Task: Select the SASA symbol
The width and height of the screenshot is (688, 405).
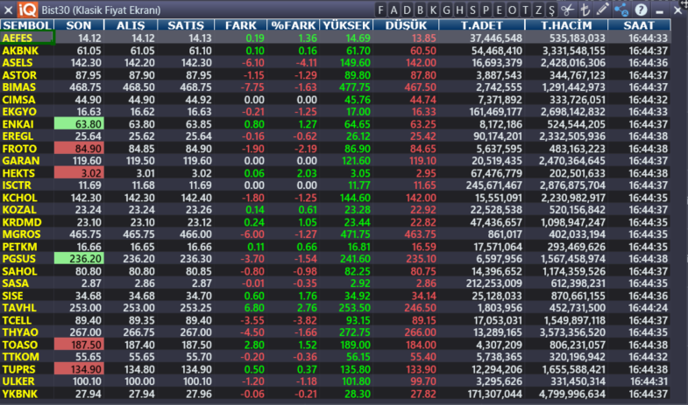Action: point(16,283)
